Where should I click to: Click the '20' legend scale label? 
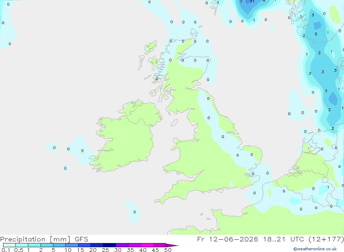point(93,250)
